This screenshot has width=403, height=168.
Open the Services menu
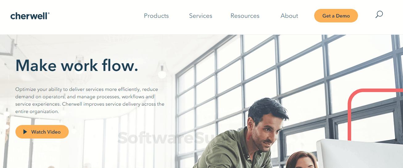coord(201,16)
